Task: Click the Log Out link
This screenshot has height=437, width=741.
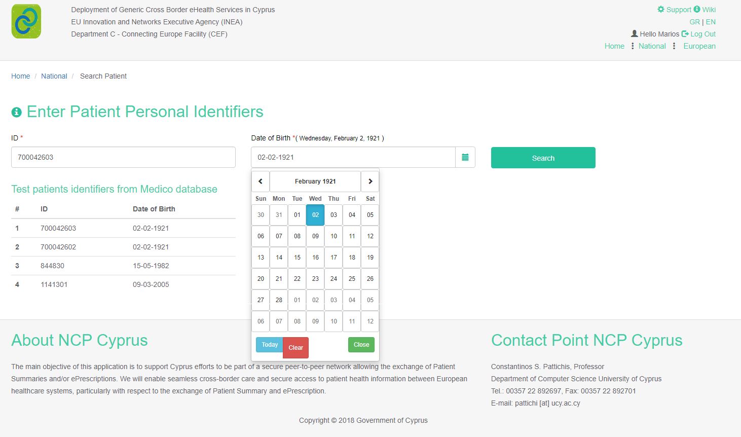Action: point(699,34)
